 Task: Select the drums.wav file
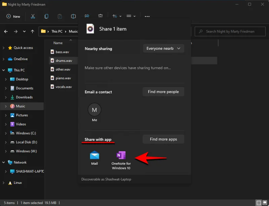pos(64,60)
